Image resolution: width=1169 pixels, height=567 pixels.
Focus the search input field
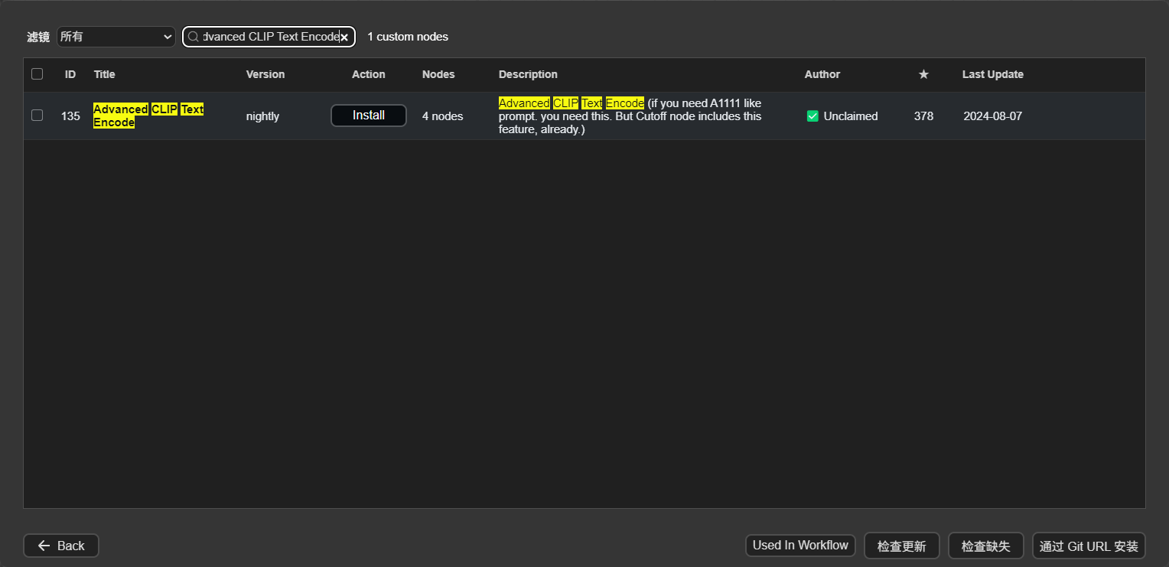269,37
